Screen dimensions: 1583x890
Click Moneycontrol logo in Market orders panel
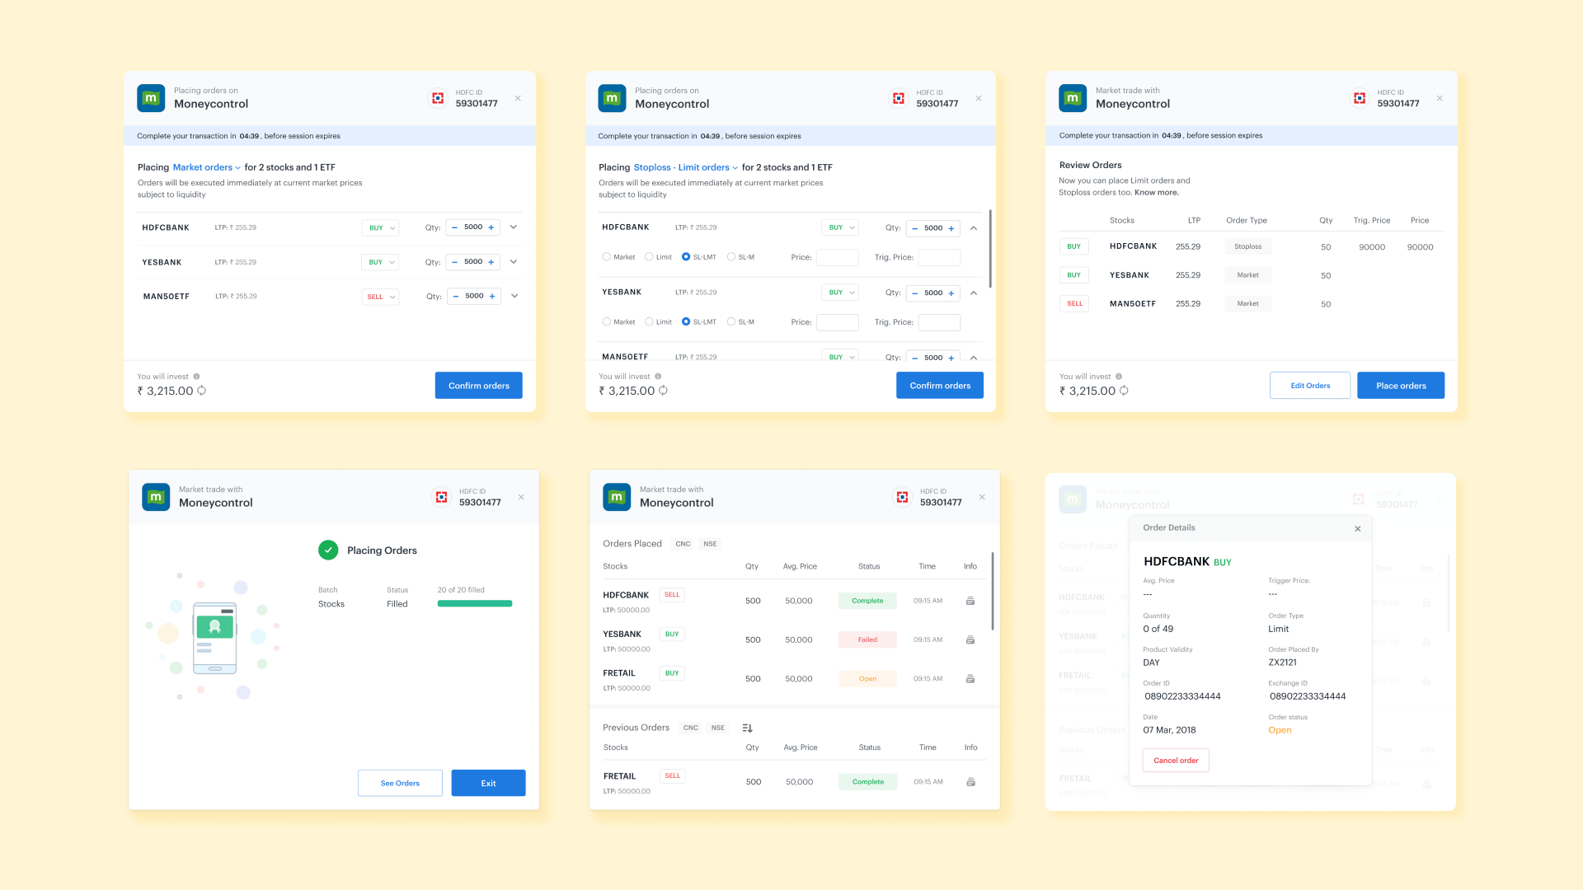click(151, 98)
